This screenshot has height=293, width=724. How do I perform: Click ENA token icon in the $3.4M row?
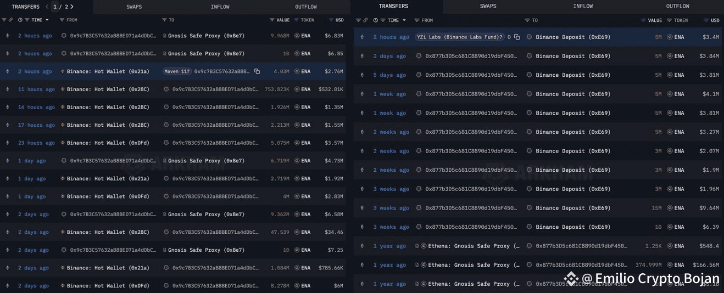(670, 37)
